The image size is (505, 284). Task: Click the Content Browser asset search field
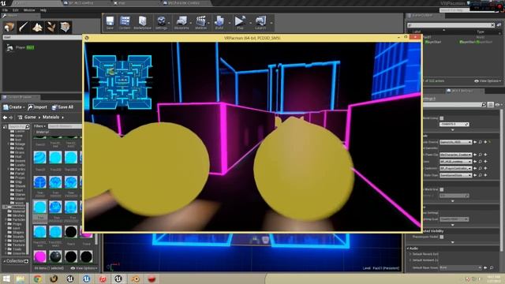tap(65, 126)
